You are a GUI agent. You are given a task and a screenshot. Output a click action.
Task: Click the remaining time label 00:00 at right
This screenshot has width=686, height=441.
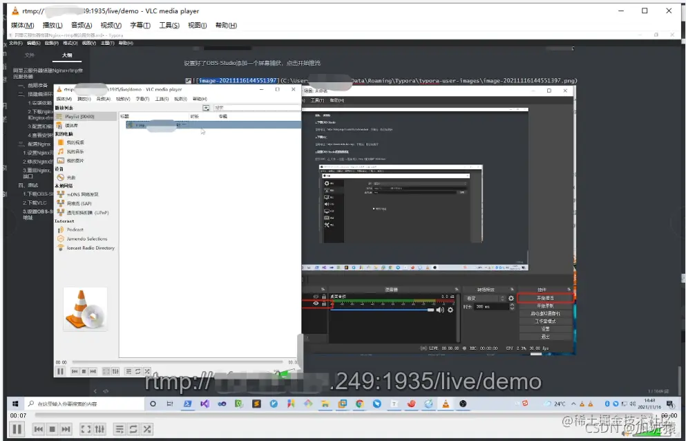click(669, 415)
